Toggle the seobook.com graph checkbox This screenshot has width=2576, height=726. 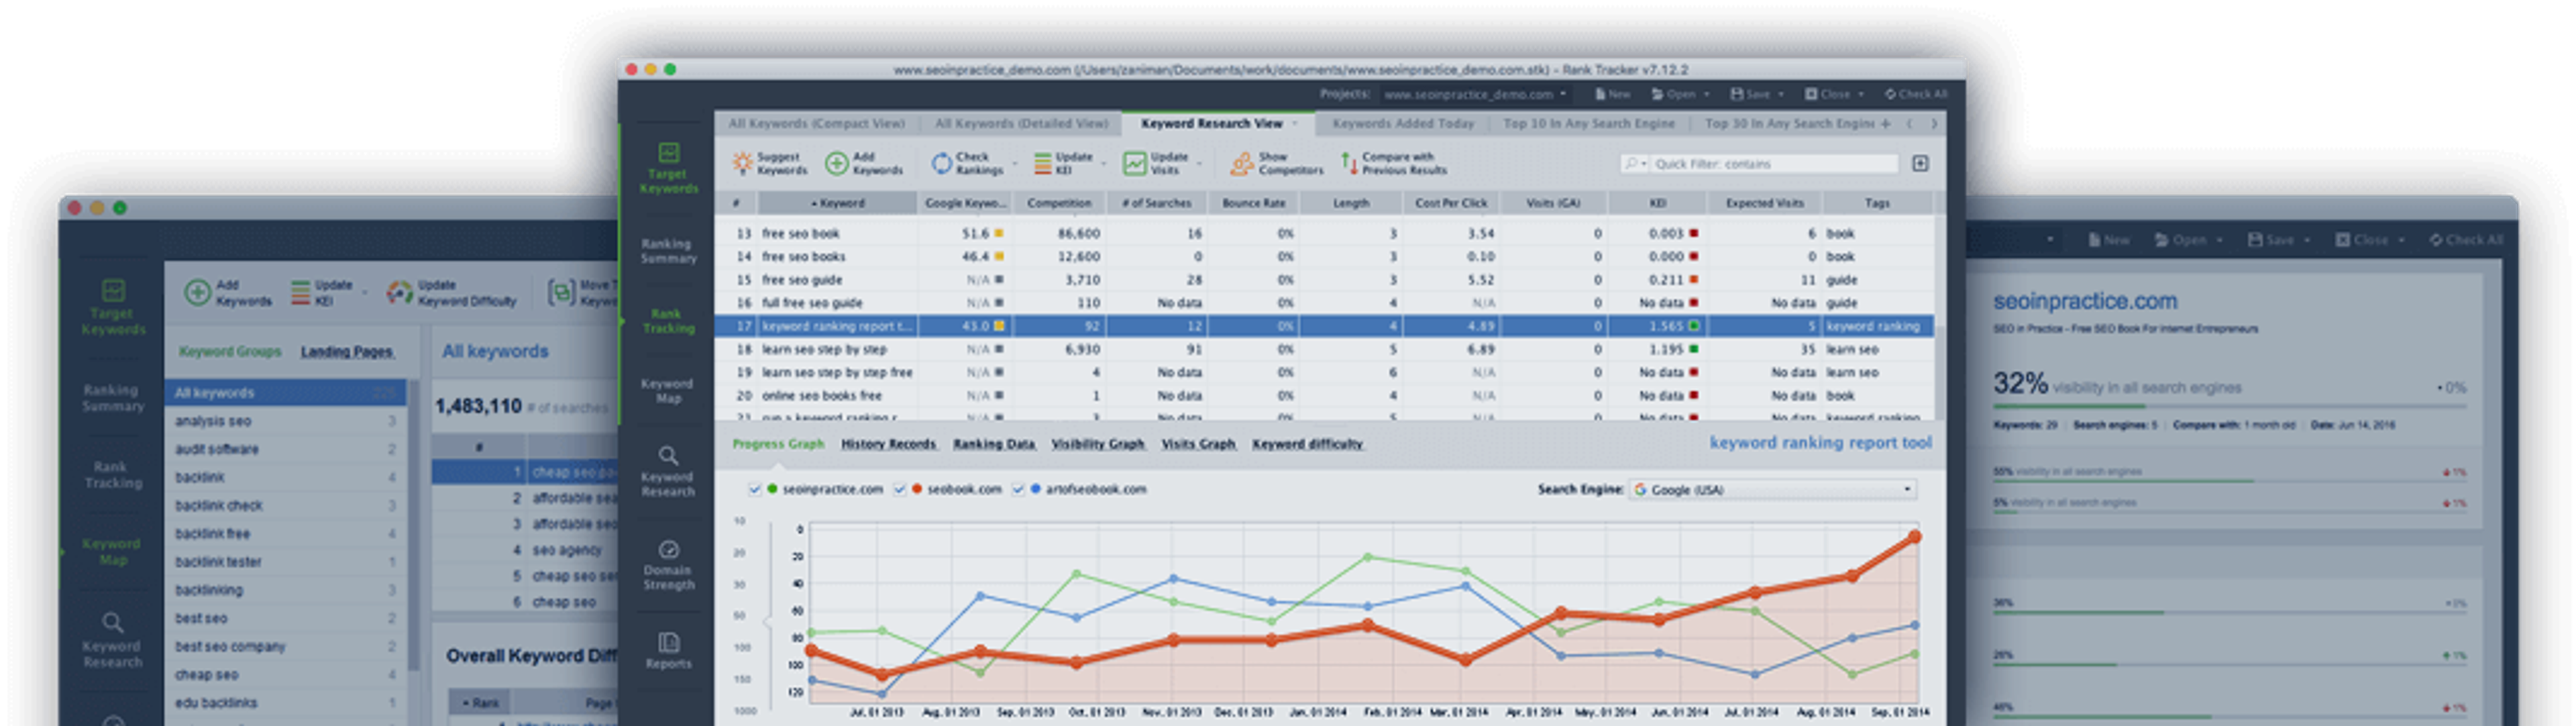pos(899,489)
